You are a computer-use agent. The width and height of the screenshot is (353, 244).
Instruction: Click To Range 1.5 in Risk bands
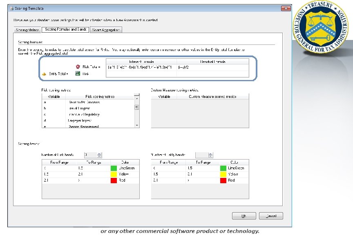point(94,168)
